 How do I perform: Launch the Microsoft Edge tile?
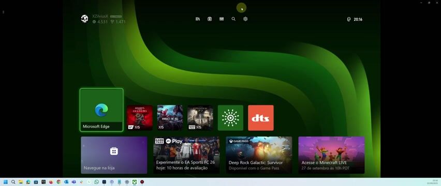[x=101, y=110]
